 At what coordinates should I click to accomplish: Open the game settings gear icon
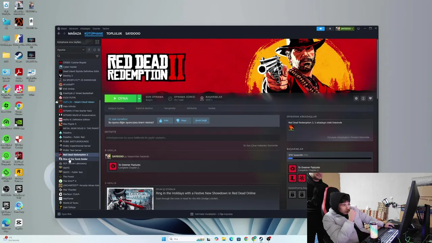pyautogui.click(x=356, y=98)
